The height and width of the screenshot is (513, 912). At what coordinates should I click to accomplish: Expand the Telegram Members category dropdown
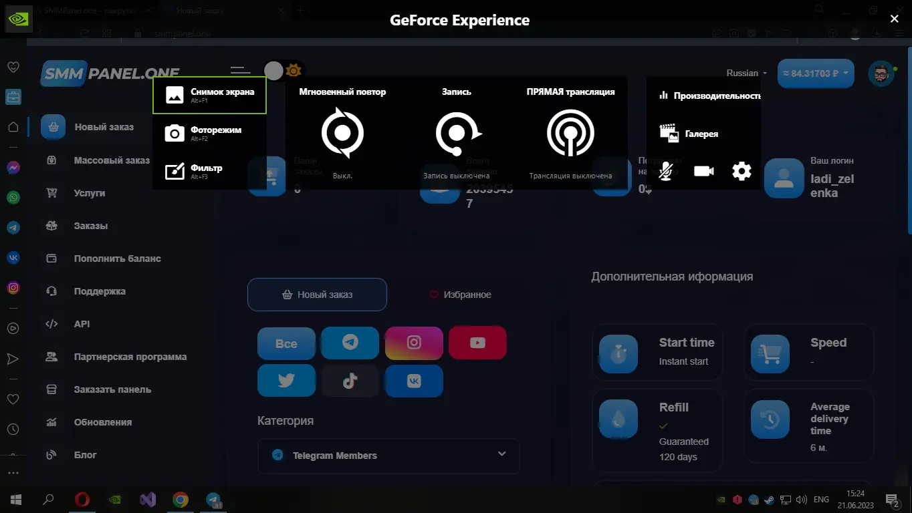click(x=388, y=456)
